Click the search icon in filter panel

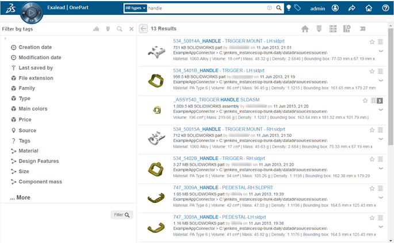click(120, 29)
